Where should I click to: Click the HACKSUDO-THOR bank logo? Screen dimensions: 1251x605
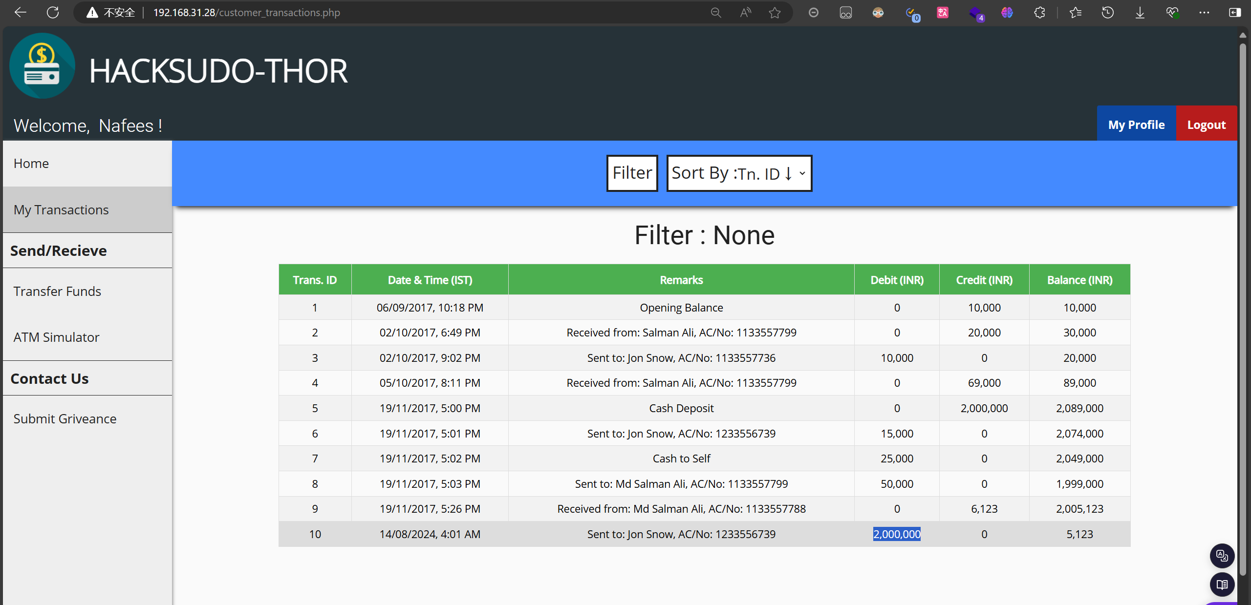click(x=43, y=66)
